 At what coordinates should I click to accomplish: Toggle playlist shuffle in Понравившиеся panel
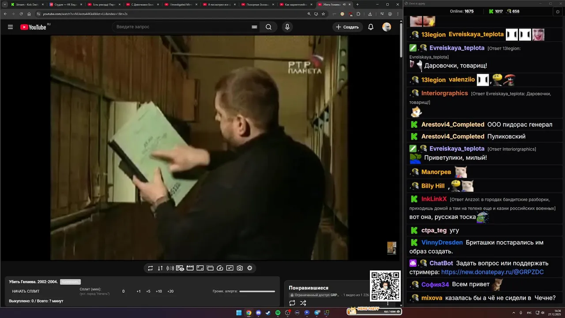(303, 303)
